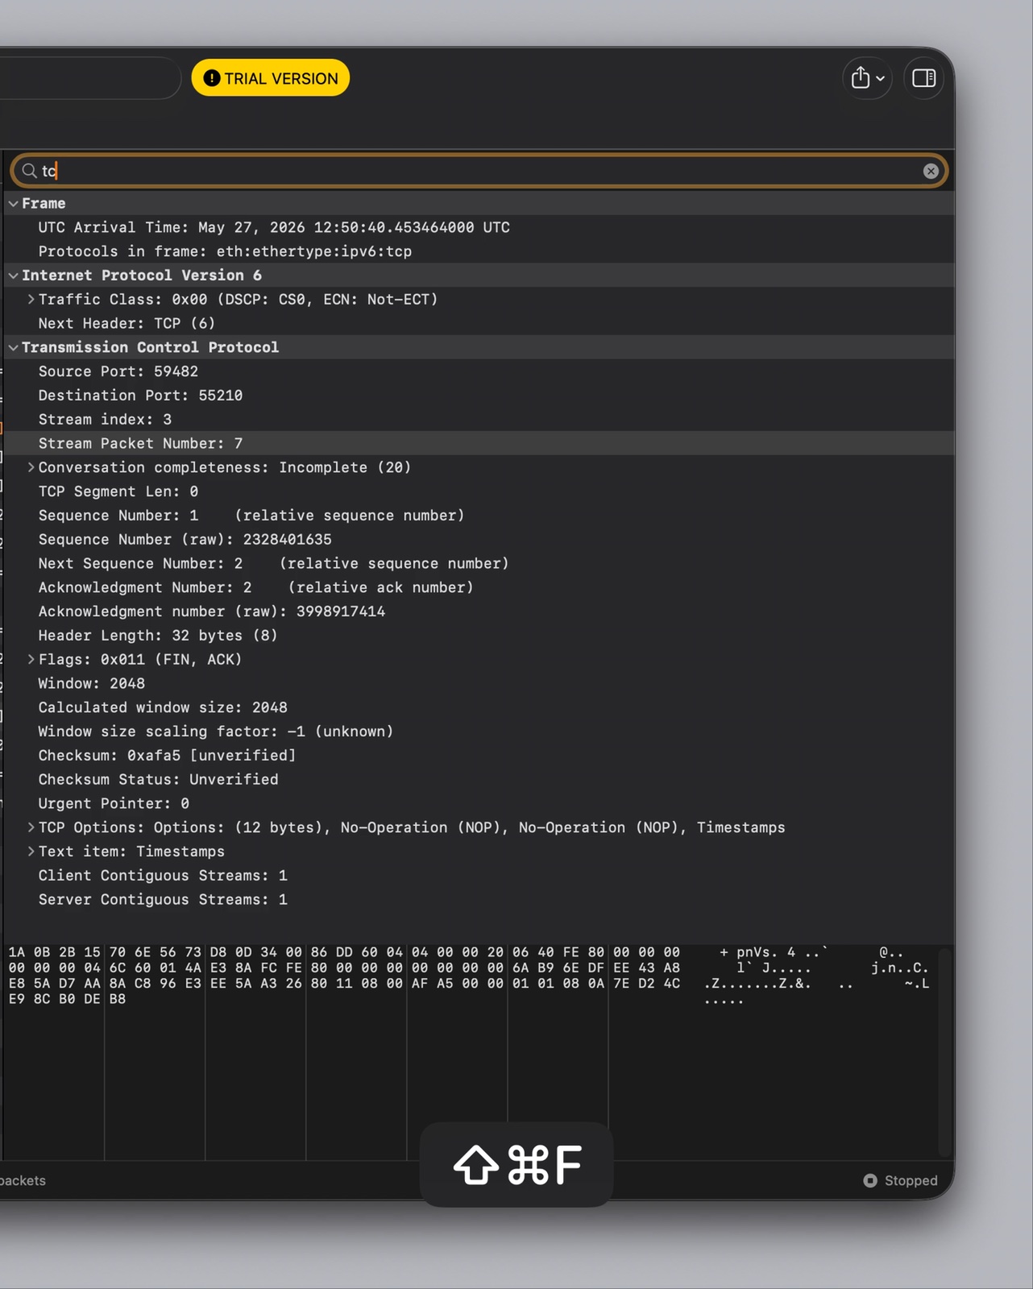
Task: Select Urgent Pointer: 0 row
Action: tap(479, 804)
